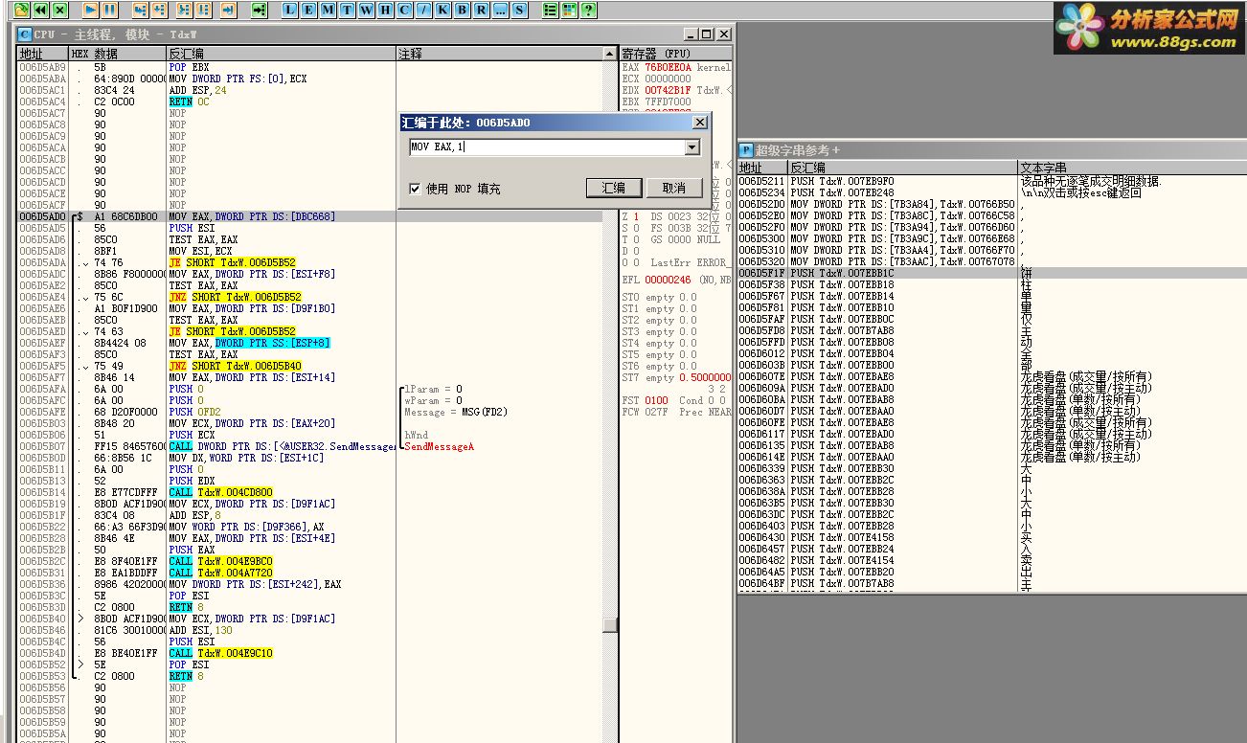Open the Handles (H) window

[385, 10]
